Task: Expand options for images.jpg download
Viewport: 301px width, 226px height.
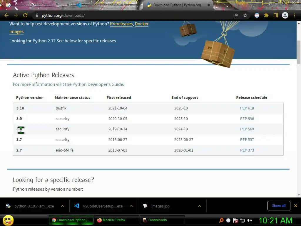Action: (x=200, y=206)
